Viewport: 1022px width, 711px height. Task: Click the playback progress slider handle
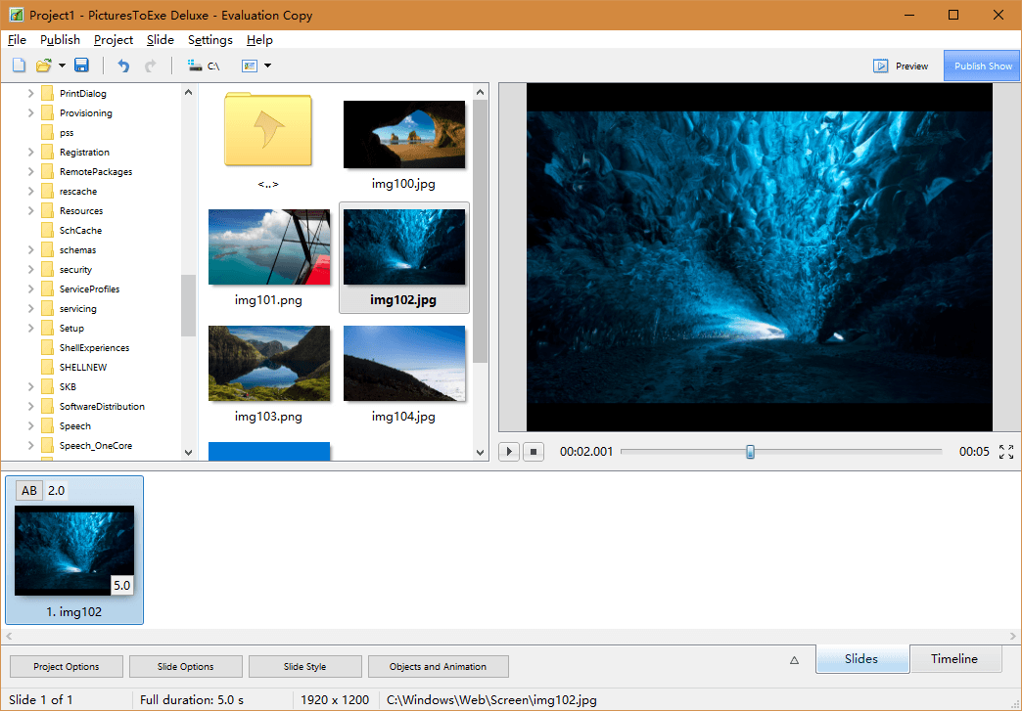coord(750,452)
